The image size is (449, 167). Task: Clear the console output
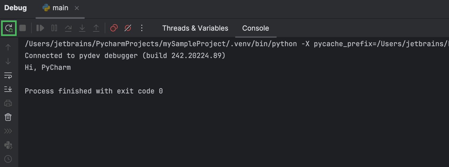[x=8, y=117]
